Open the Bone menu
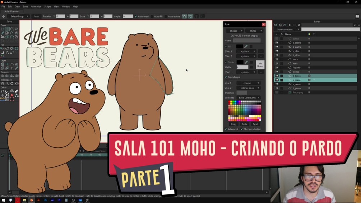 coord(25,6)
